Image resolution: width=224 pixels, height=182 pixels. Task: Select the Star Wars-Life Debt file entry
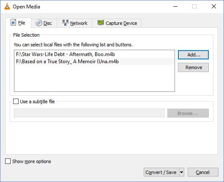(x=94, y=54)
